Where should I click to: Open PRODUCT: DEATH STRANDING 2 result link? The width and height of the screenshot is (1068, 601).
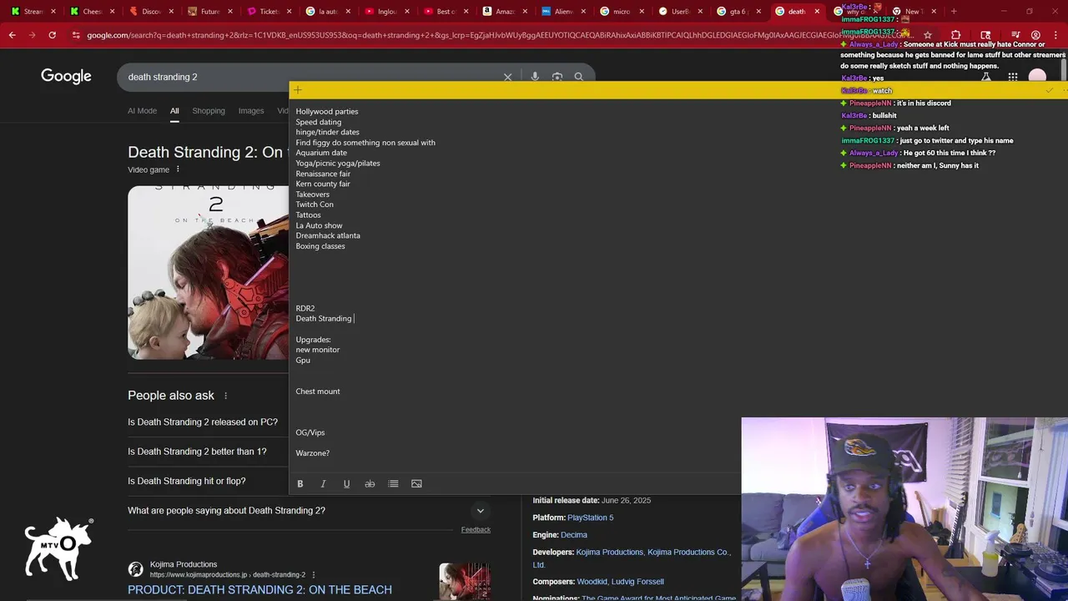pyautogui.click(x=259, y=590)
